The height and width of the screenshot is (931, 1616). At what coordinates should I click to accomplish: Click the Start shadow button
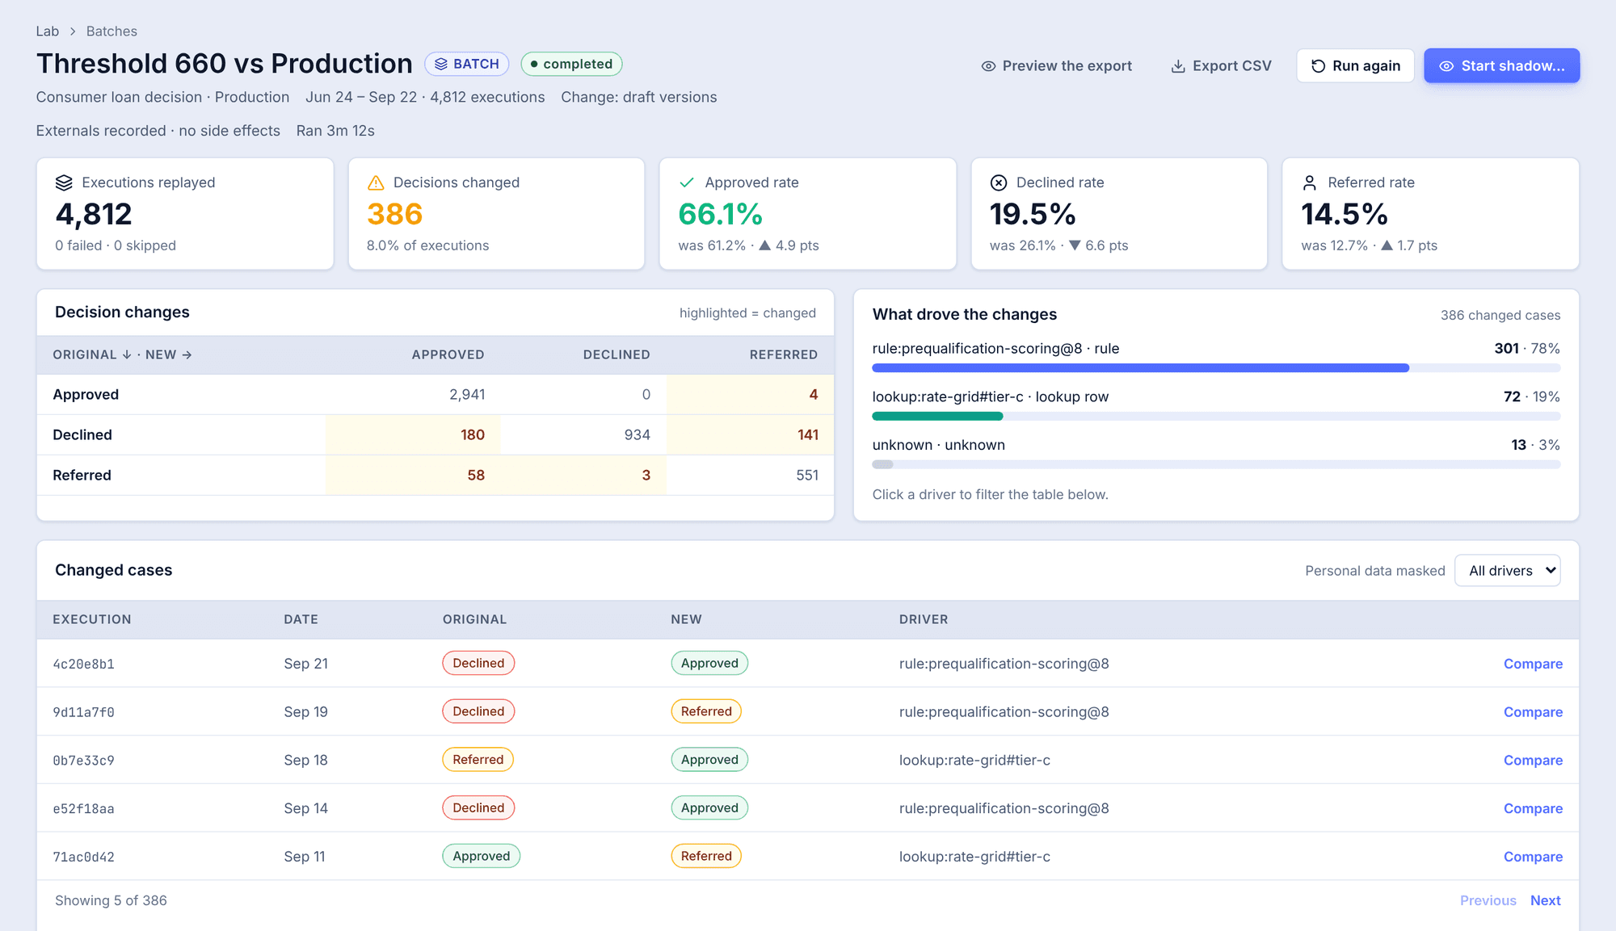(x=1501, y=66)
